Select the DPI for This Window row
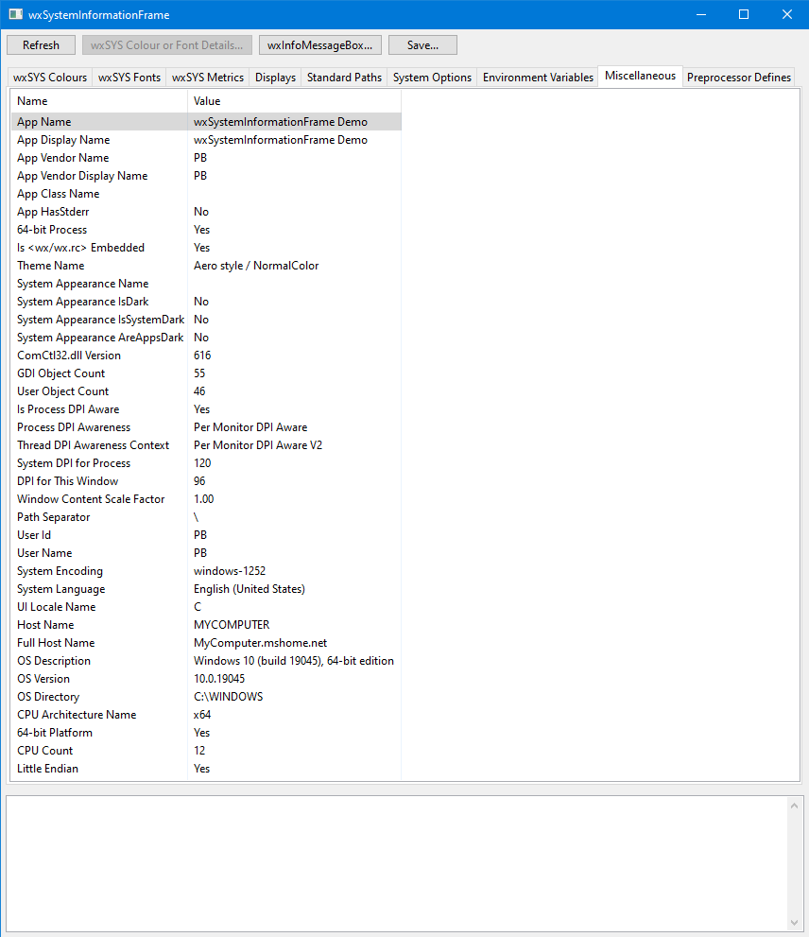 pos(206,481)
